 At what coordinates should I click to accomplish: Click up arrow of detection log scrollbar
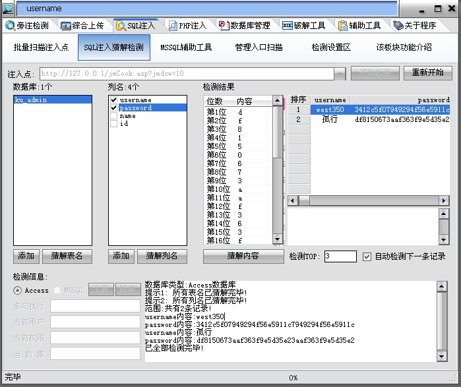[x=442, y=286]
